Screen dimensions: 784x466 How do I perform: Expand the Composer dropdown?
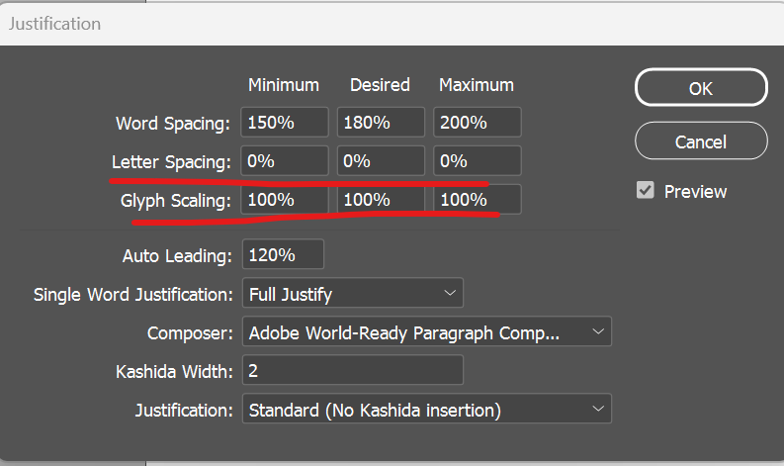pyautogui.click(x=426, y=333)
